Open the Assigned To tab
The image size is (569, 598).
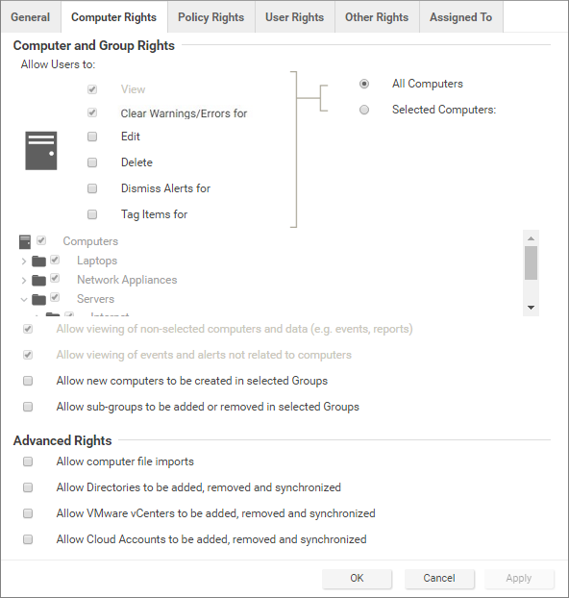(460, 17)
